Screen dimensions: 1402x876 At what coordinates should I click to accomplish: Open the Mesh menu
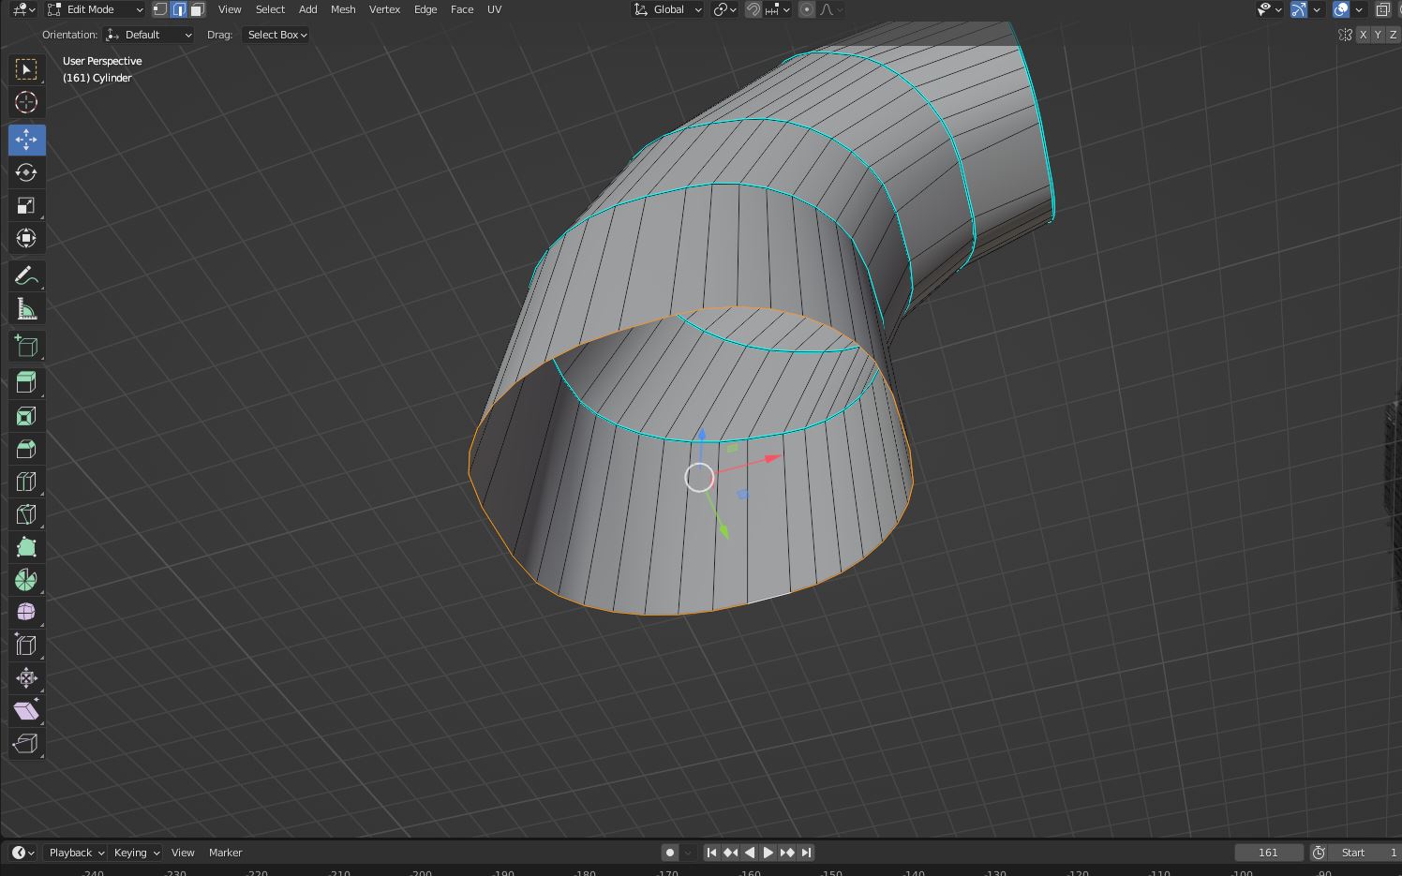(343, 9)
